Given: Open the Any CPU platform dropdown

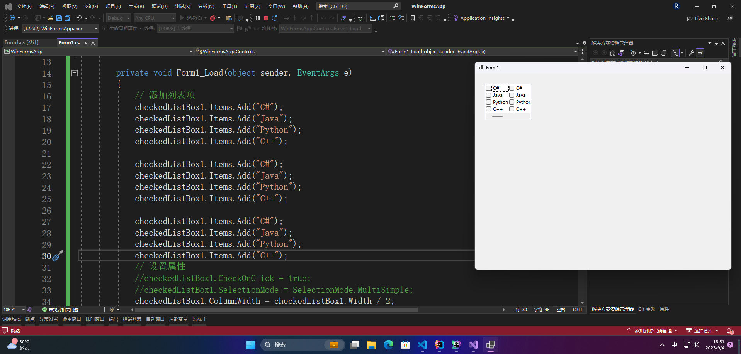Looking at the screenshot, I should tap(155, 18).
